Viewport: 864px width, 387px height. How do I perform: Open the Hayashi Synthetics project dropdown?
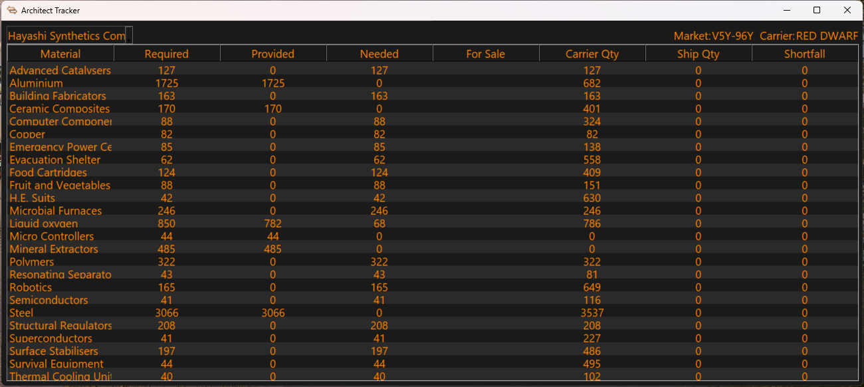(x=70, y=35)
